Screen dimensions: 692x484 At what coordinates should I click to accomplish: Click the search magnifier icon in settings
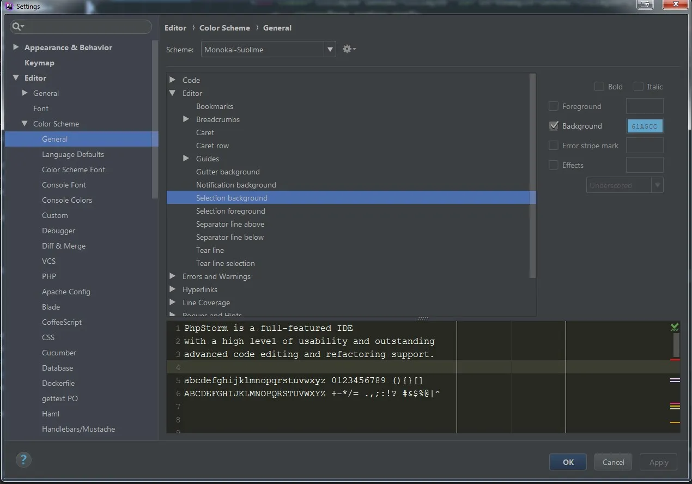click(17, 27)
